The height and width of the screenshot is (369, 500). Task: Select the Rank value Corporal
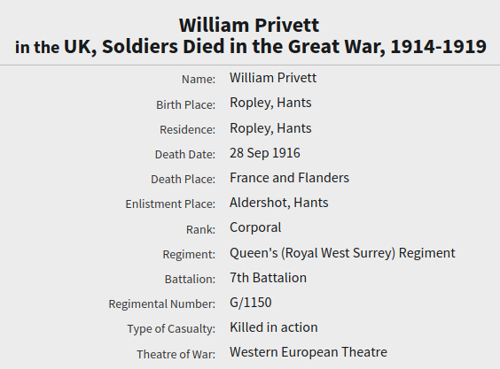click(x=255, y=228)
